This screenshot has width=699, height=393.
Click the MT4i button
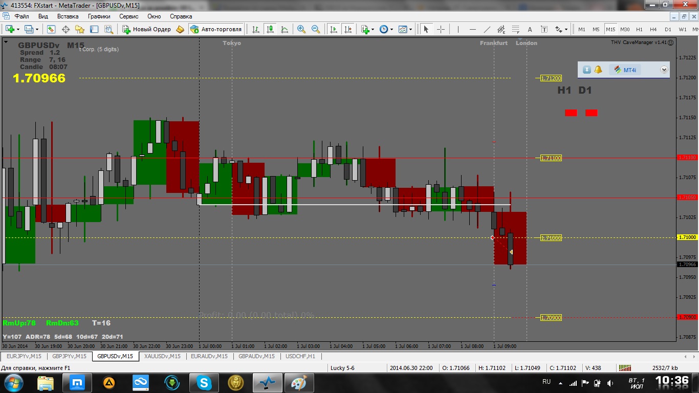tap(625, 70)
